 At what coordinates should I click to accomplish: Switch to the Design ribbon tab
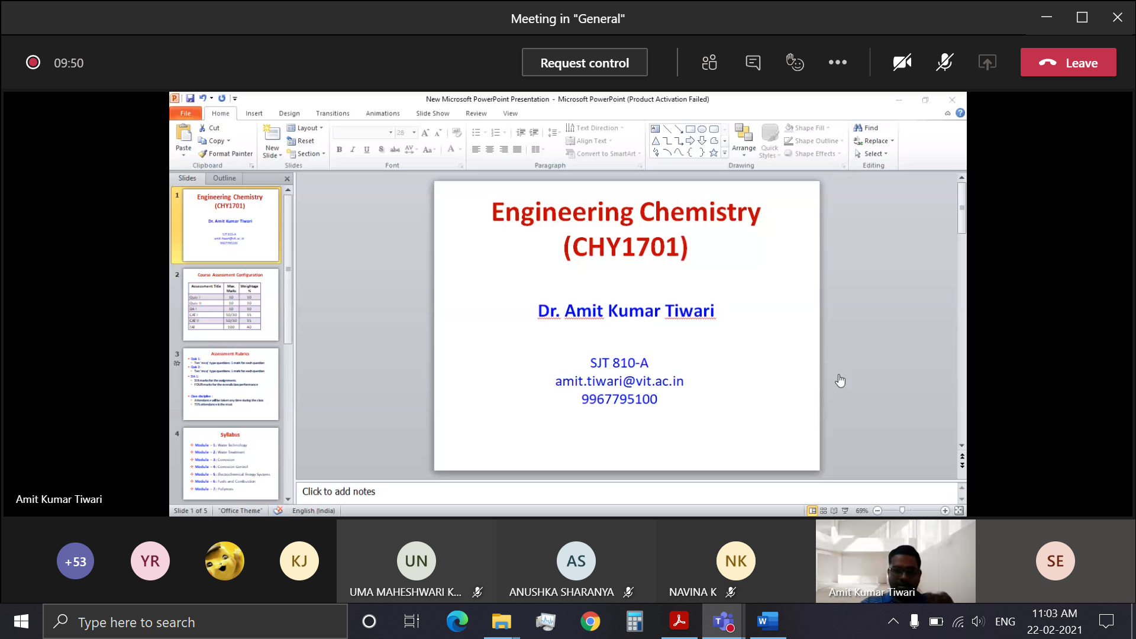[x=289, y=113]
